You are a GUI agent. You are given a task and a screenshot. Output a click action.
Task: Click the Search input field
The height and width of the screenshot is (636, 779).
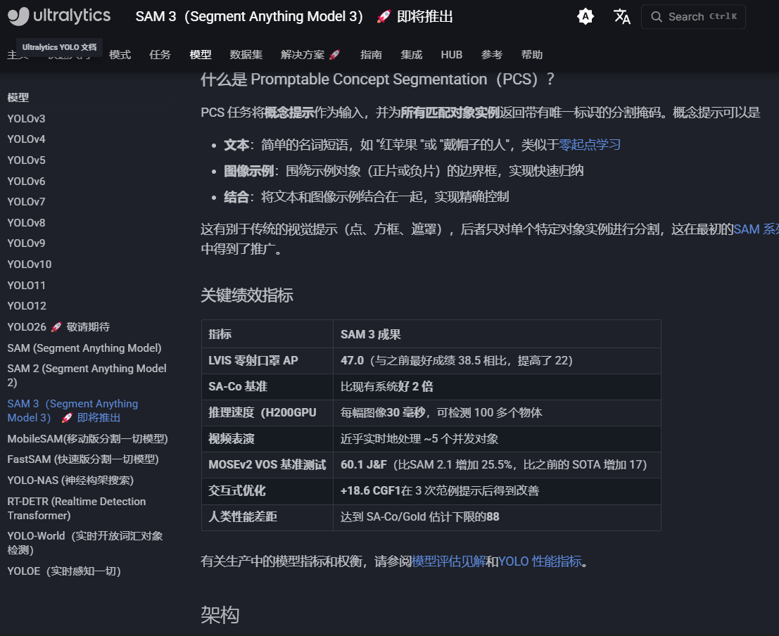[693, 16]
